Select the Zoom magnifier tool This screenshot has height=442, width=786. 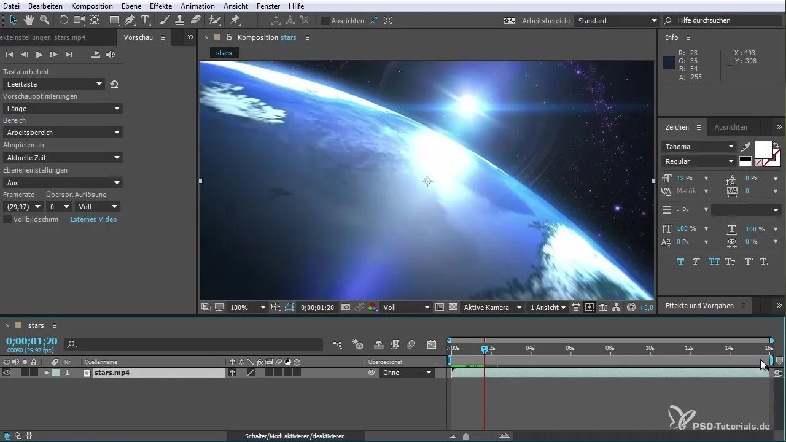(x=44, y=20)
